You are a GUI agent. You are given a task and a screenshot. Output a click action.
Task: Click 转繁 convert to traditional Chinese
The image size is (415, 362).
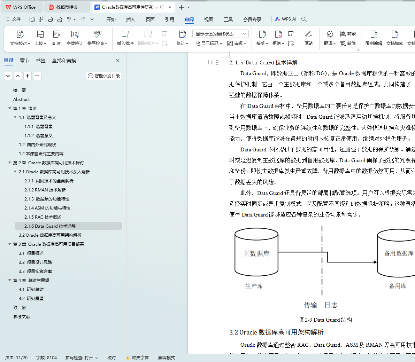point(348,33)
